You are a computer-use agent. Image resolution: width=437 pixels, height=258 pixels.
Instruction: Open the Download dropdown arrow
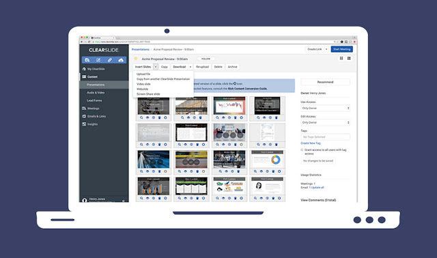pyautogui.click(x=191, y=67)
